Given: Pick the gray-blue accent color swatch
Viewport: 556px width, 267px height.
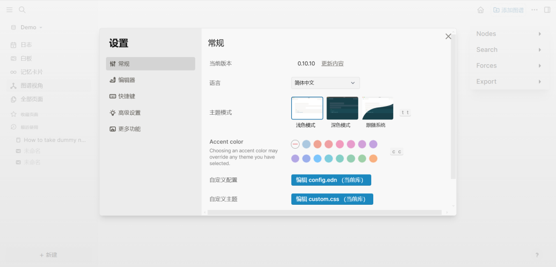Looking at the screenshot, I should coord(306,144).
